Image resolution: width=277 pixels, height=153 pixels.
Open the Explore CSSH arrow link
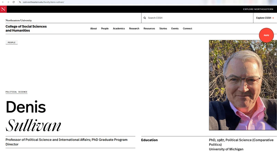pyautogui.click(x=265, y=18)
